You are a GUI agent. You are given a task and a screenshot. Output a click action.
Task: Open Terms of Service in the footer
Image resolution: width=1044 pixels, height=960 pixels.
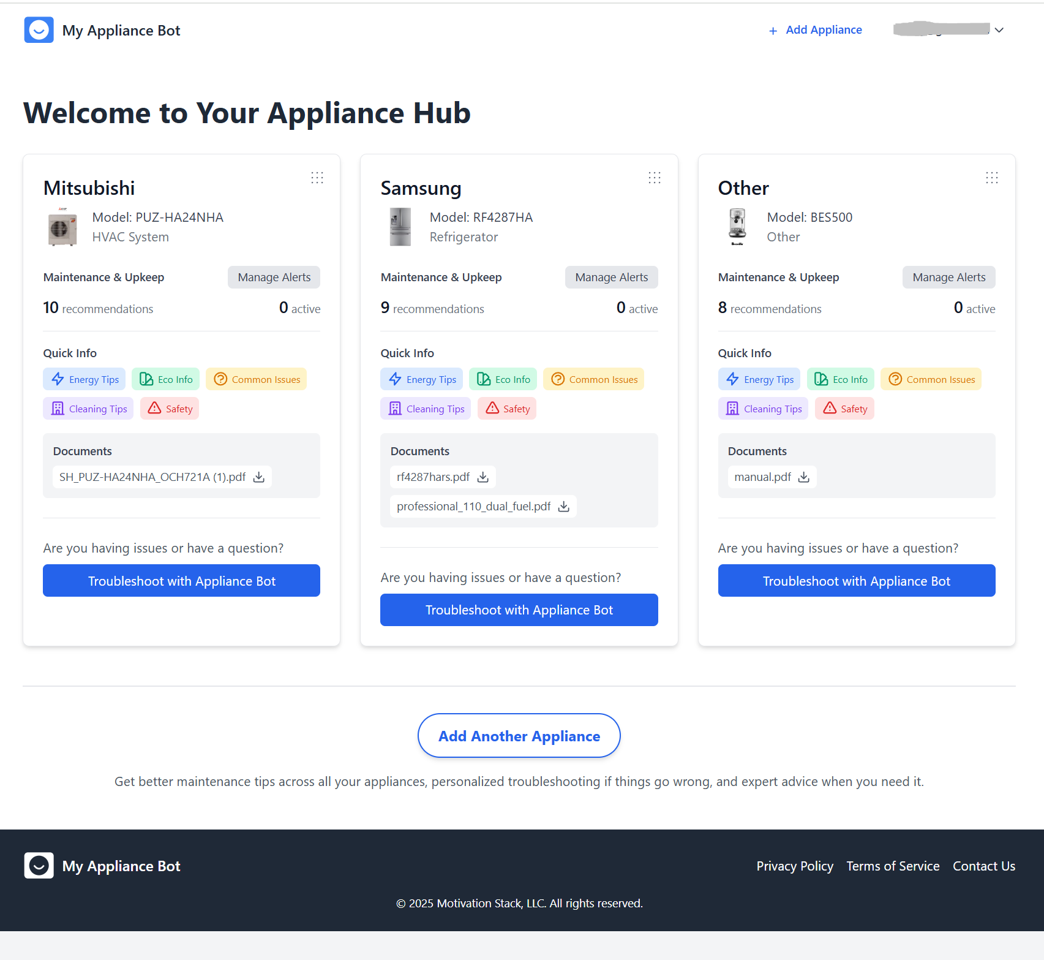click(x=893, y=866)
